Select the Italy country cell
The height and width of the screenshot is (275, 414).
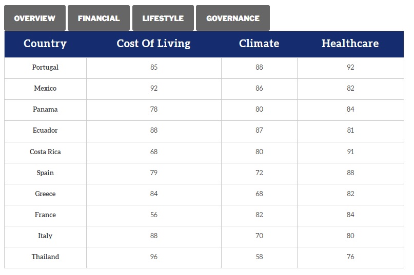click(x=45, y=236)
